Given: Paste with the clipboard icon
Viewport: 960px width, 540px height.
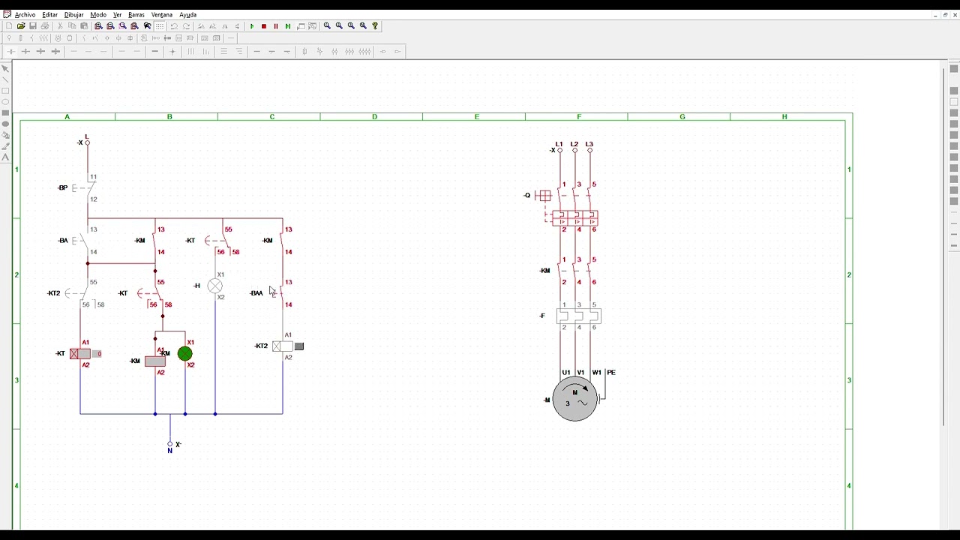Looking at the screenshot, I should [84, 26].
